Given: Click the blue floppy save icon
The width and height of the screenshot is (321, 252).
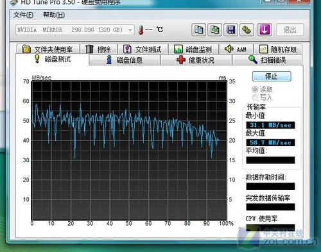Looking at the screenshot, I should (230, 29).
